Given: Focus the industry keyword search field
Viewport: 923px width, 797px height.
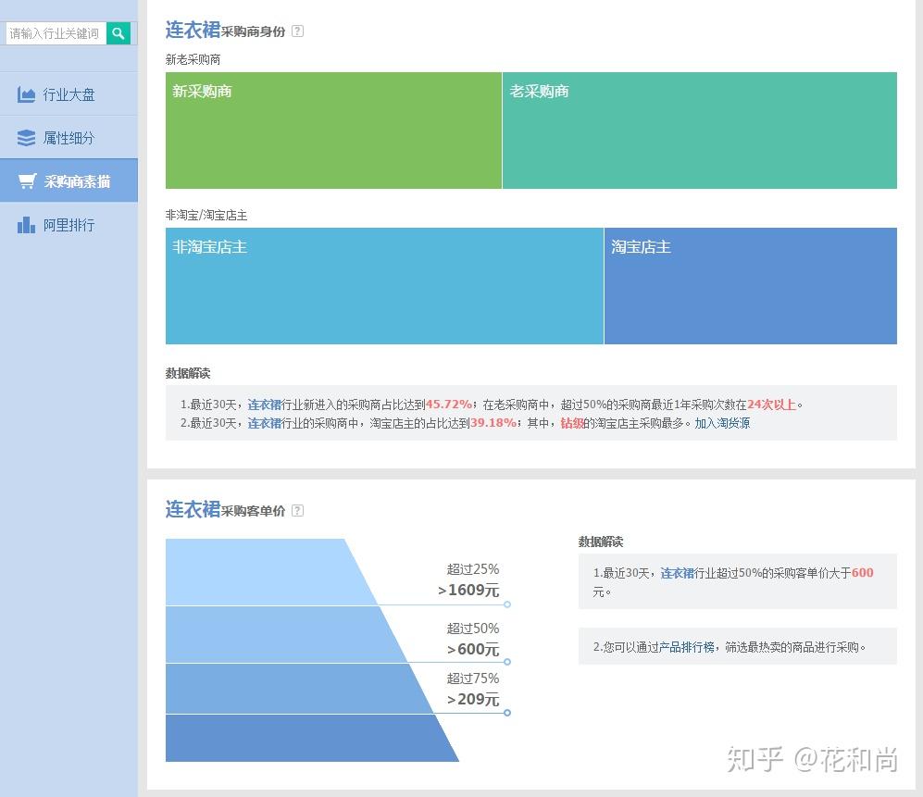Looking at the screenshot, I should 56,33.
